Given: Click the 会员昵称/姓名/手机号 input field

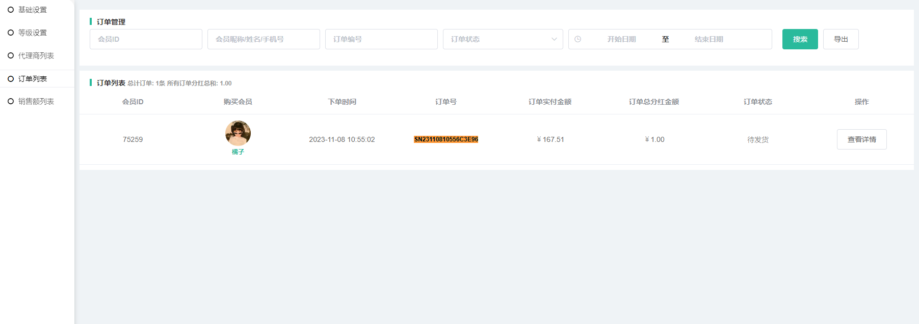Looking at the screenshot, I should [x=264, y=39].
